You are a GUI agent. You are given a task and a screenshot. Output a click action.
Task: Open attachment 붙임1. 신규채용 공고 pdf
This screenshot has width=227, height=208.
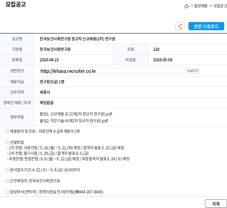pyautogui.click(x=76, y=114)
